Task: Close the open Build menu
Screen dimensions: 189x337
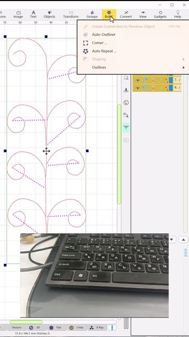Action: [109, 14]
